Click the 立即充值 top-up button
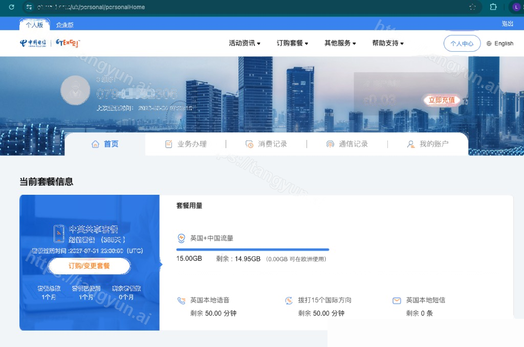Screen dimensions: 524x347 442,100
